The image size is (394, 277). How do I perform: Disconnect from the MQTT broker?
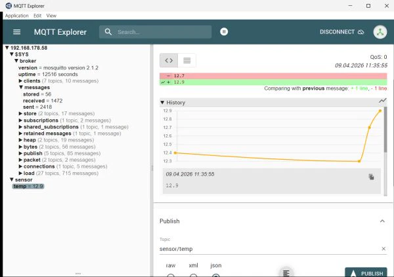[x=341, y=31]
